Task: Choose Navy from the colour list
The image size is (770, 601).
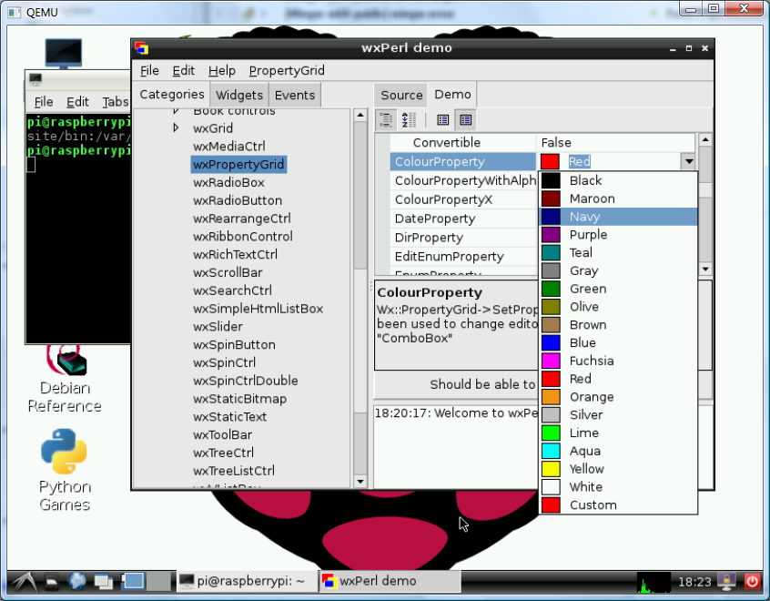Action: 618,217
